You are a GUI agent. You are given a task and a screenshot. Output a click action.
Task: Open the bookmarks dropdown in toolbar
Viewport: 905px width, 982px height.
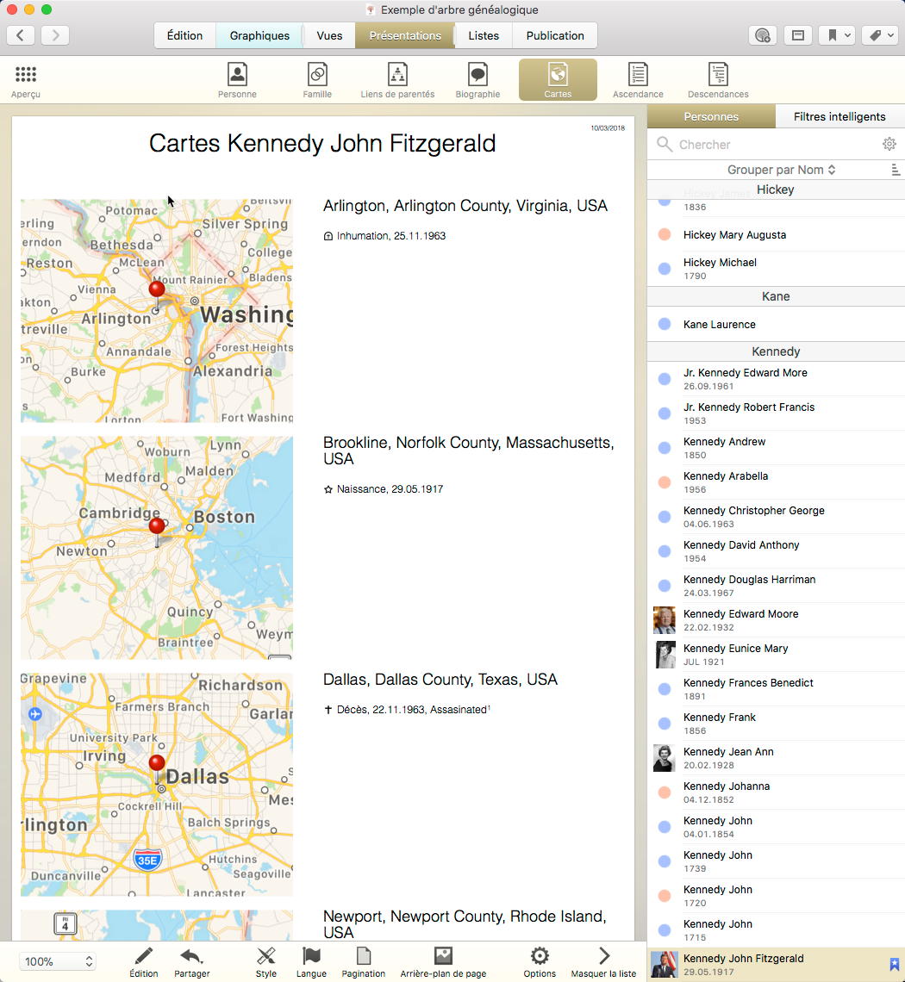838,35
